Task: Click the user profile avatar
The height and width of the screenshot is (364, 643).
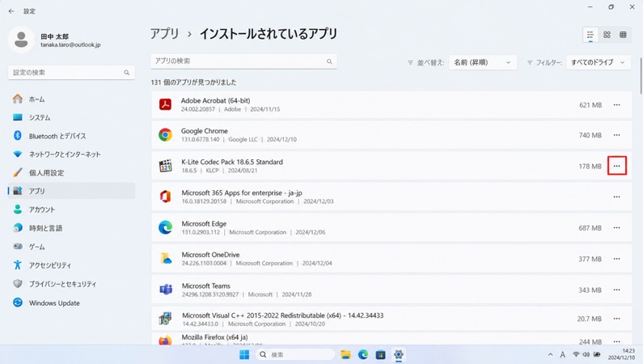Action: point(21,40)
